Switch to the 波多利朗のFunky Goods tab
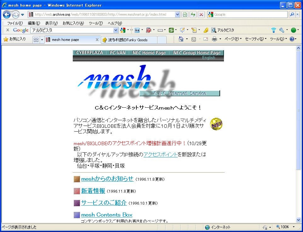Image resolution: width=303 pixels, height=232 pixels. coord(129,40)
